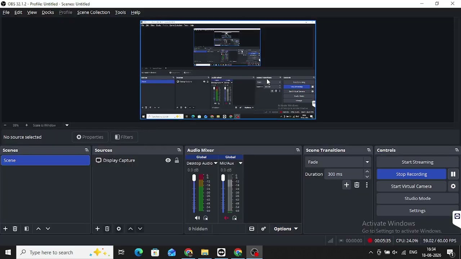Add a new source with plus icon
Screen dimensions: 461x259
coord(98,229)
